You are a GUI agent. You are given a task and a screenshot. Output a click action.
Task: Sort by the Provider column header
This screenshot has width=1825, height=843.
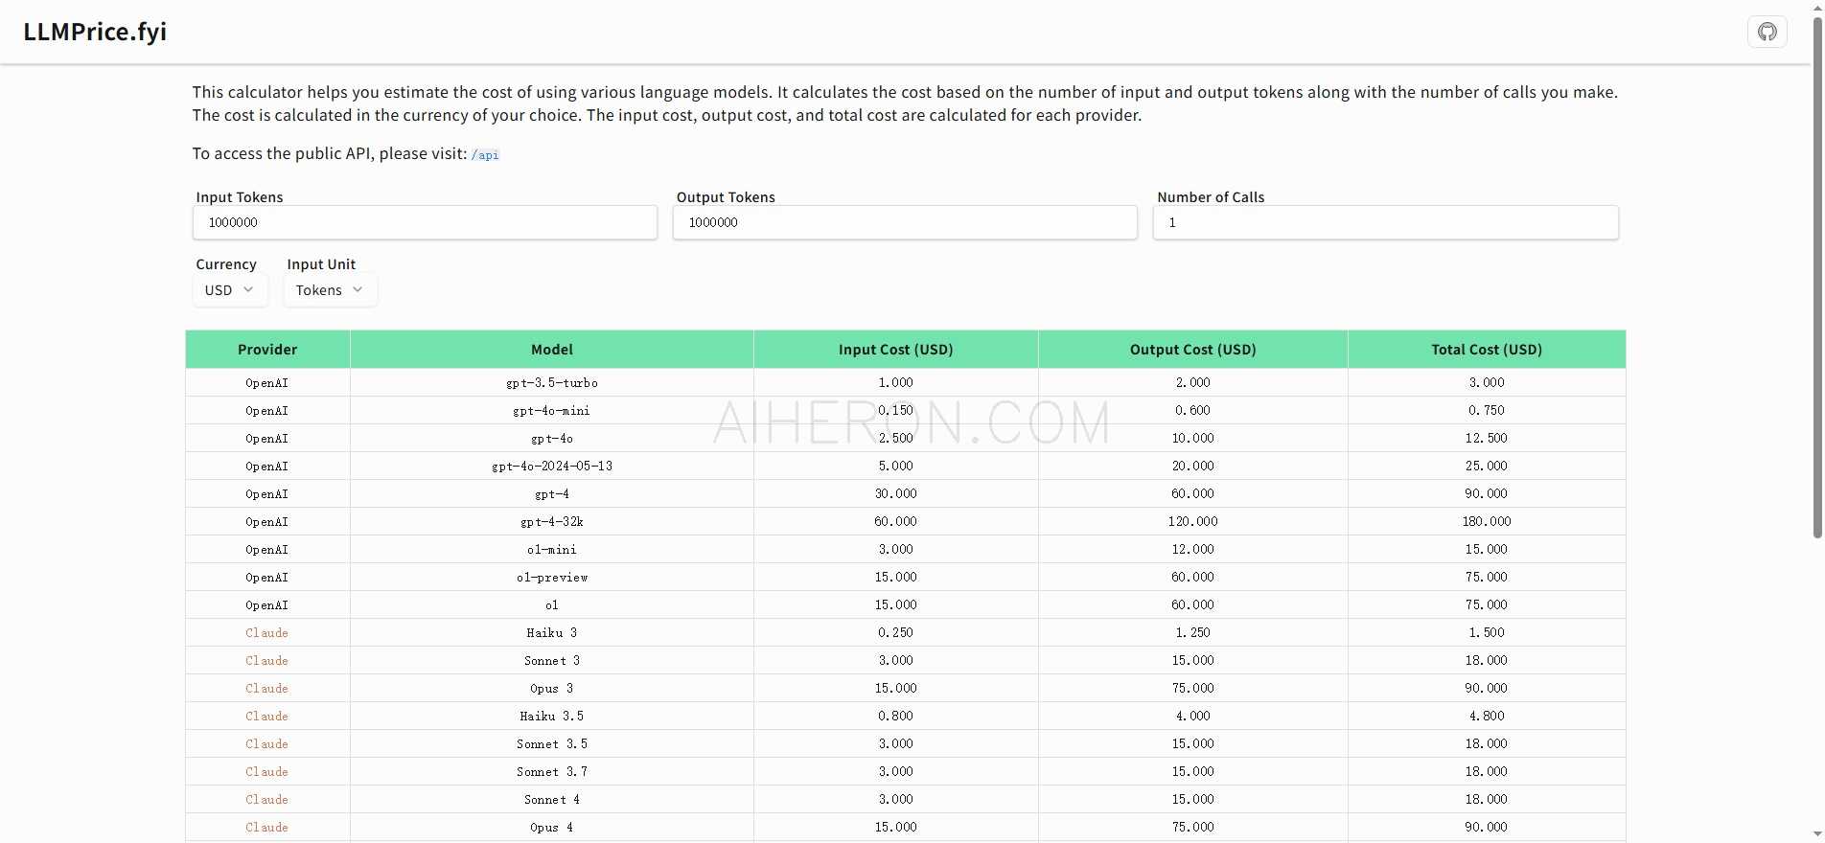pos(267,350)
